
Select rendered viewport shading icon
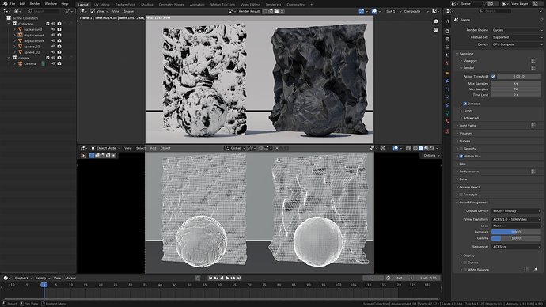431,148
